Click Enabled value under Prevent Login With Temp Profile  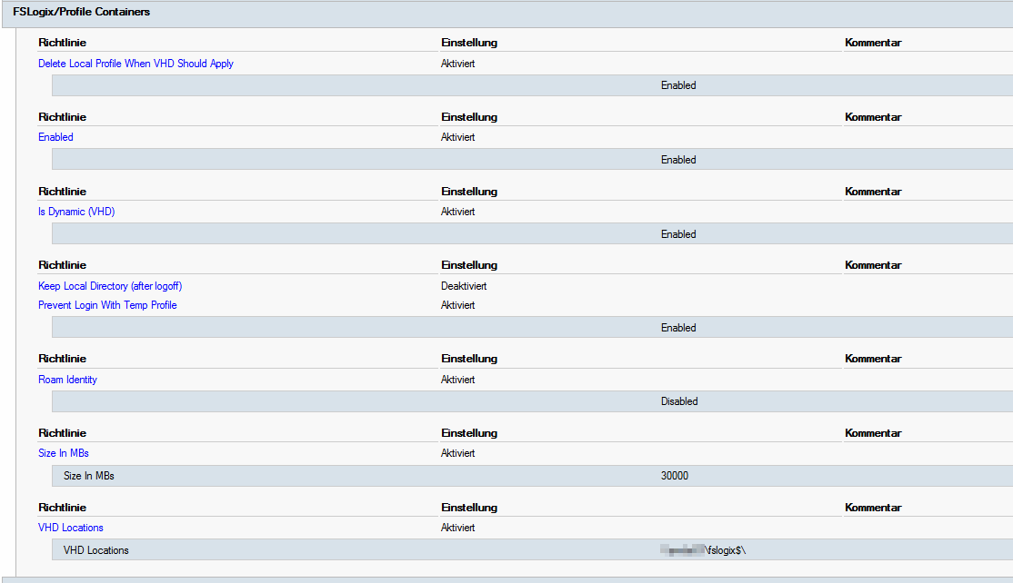[678, 328]
